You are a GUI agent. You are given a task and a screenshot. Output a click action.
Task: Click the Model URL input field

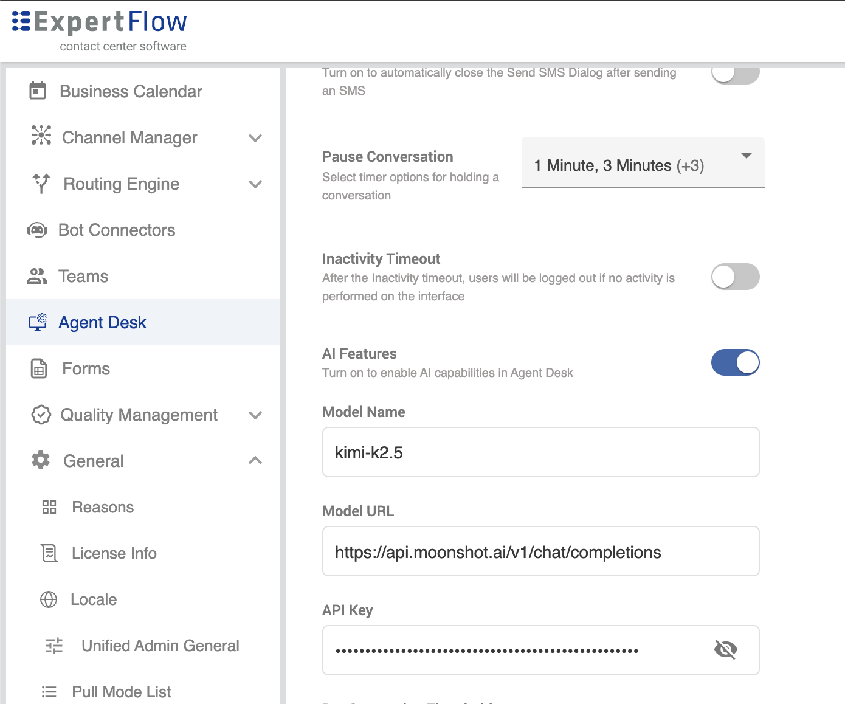[x=541, y=551]
